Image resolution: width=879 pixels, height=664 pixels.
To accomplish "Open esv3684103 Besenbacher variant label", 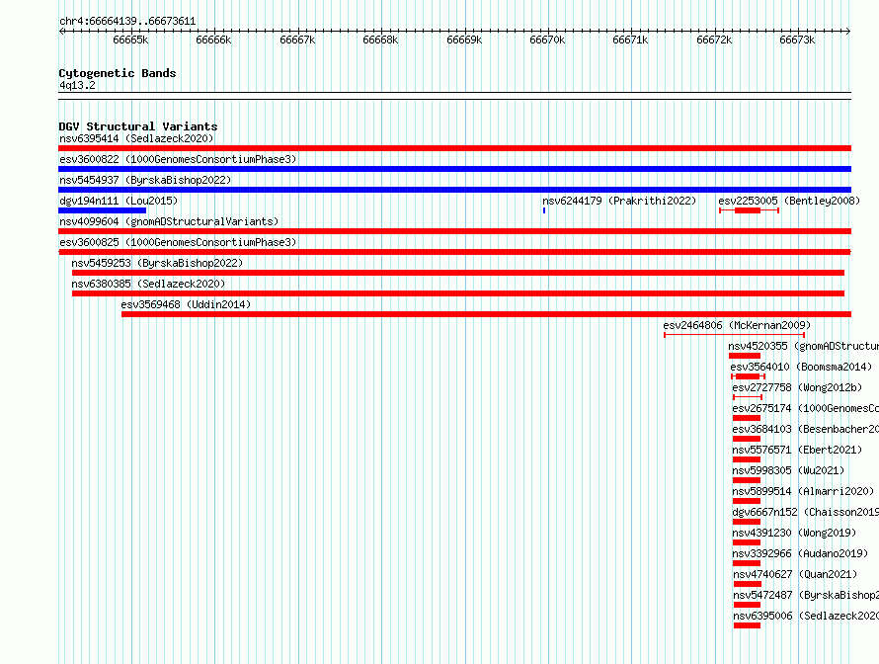I will (x=805, y=429).
